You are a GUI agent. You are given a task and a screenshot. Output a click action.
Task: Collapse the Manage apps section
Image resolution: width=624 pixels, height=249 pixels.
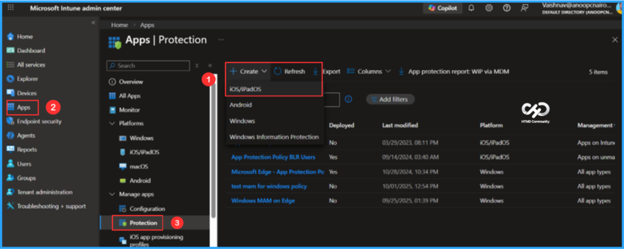tap(112, 195)
